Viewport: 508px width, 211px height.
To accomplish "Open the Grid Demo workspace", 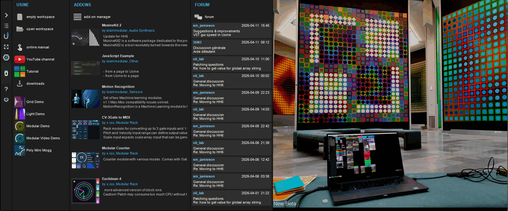I will (x=35, y=102).
